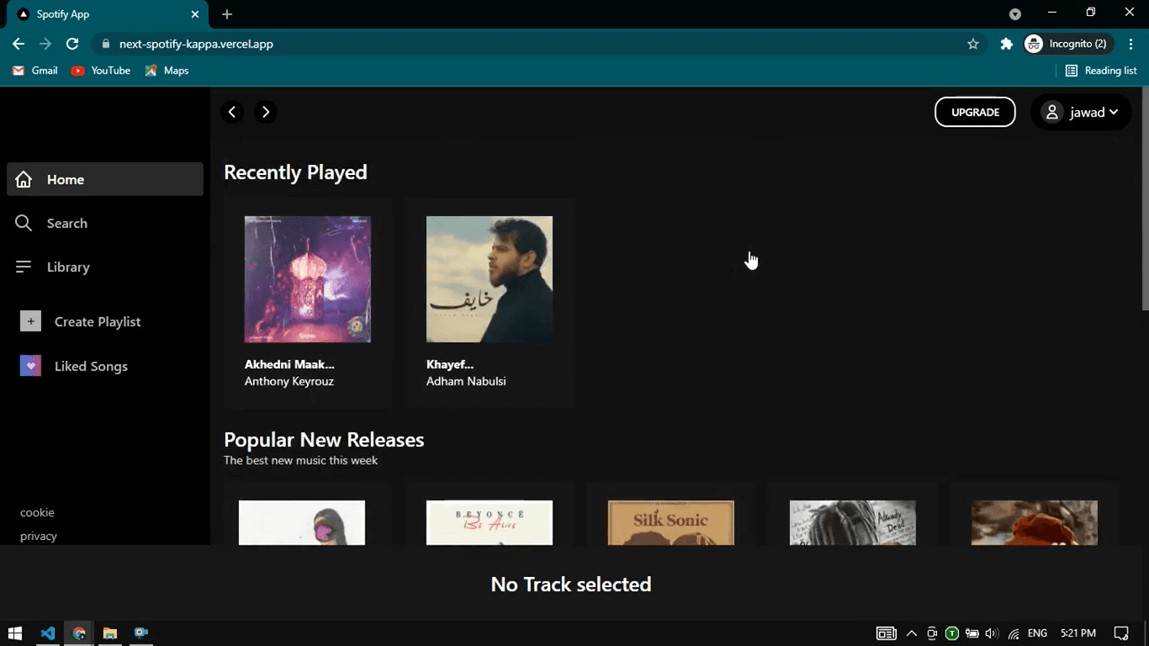Image resolution: width=1149 pixels, height=646 pixels.
Task: Click the heart icon beside Liked Songs
Action: pyautogui.click(x=30, y=366)
